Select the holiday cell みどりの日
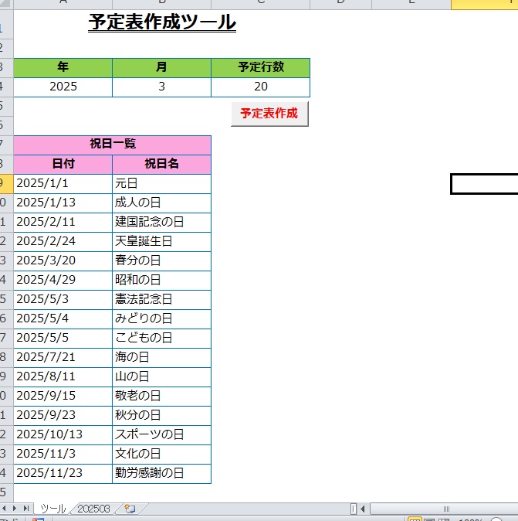This screenshot has height=521, width=518. coord(161,318)
